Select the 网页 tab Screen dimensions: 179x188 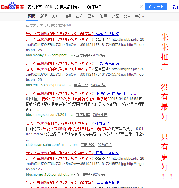(32, 16)
